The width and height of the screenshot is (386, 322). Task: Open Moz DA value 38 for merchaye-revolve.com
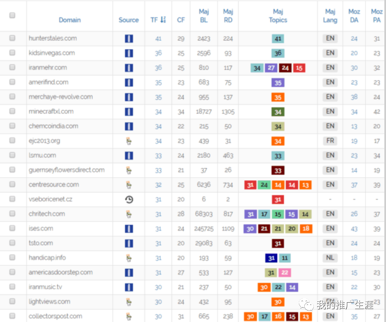pos(354,97)
